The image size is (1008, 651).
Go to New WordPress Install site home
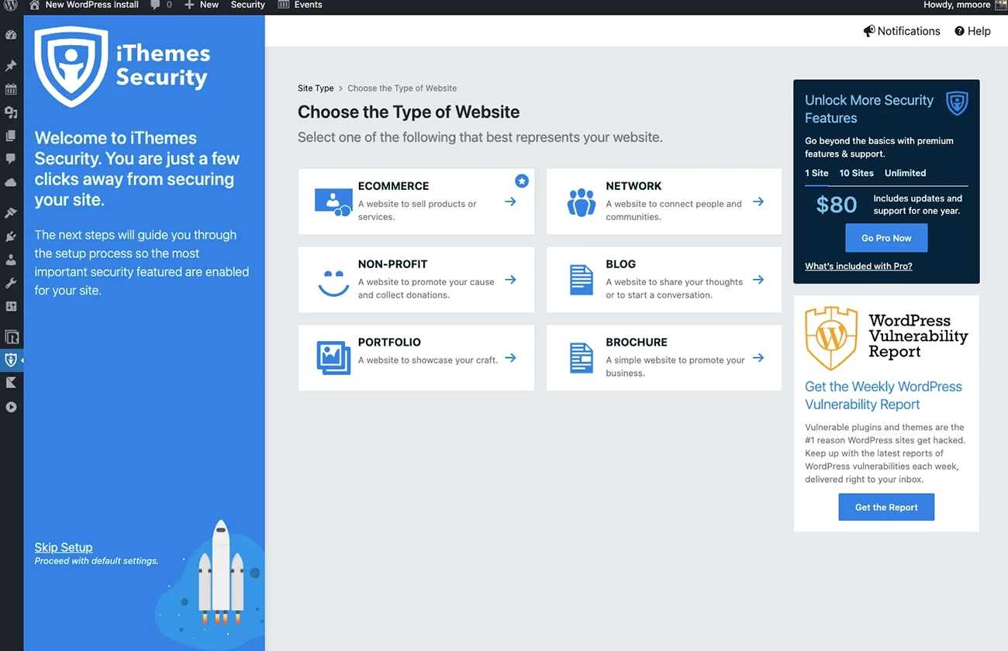(x=84, y=5)
